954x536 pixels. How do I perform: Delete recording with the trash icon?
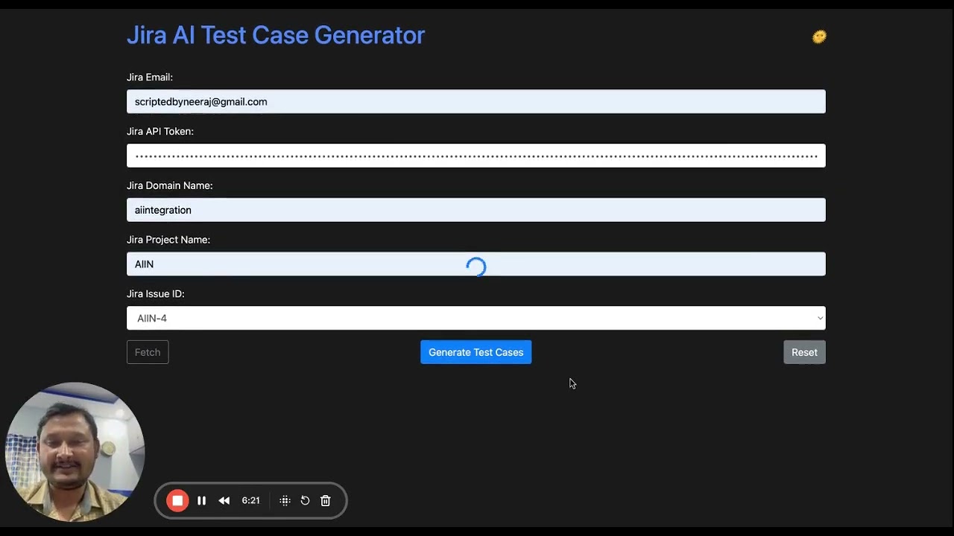(x=326, y=501)
